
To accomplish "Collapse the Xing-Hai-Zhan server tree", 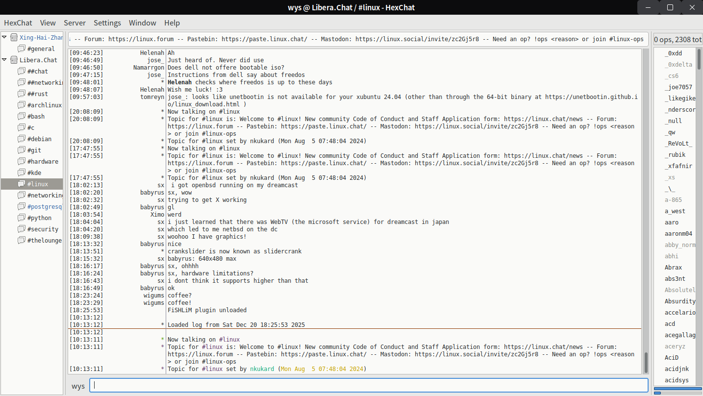I will pyautogui.click(x=4, y=37).
